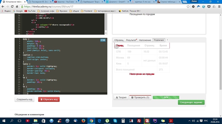
Task: Switch to the Диалоги – SmartP browser tab
Action: [x=117, y=2]
